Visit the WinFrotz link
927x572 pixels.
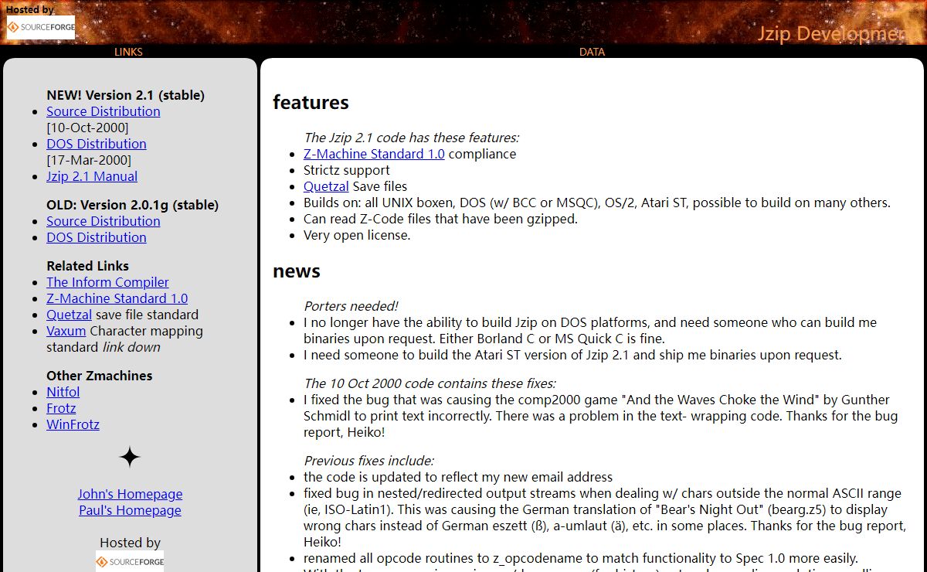(x=73, y=424)
